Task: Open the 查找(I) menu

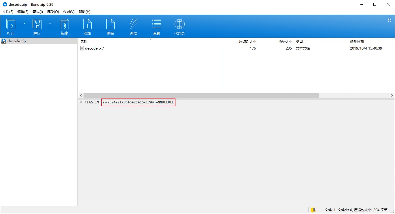Action: (38, 12)
